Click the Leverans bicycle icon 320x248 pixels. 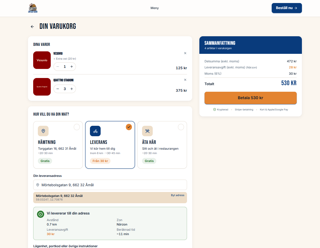point(95,131)
